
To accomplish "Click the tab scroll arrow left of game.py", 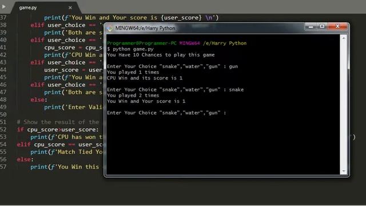I will [x=4, y=7].
